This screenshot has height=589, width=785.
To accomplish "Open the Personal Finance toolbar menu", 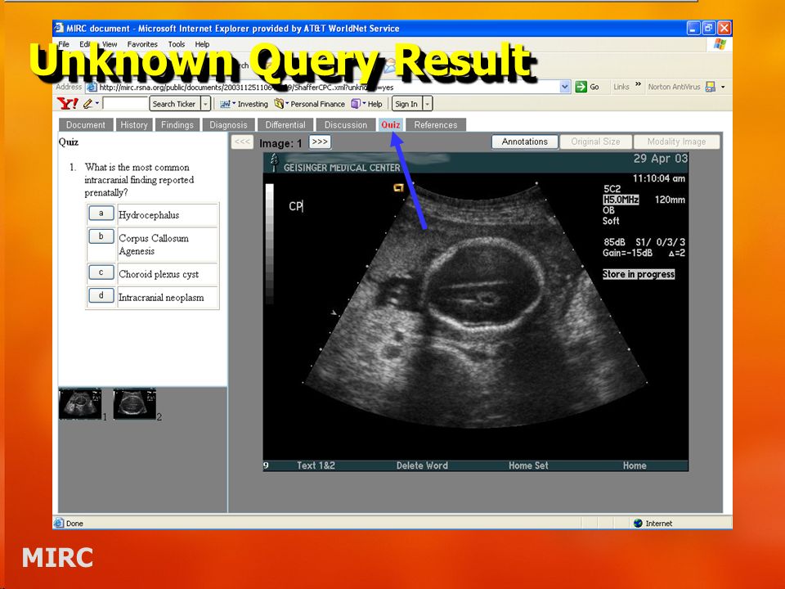I will [310, 104].
